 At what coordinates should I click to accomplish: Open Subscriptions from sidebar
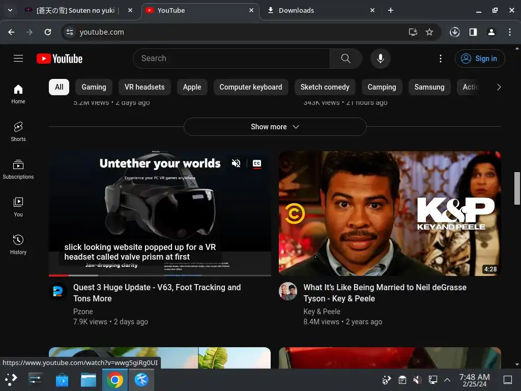18,170
